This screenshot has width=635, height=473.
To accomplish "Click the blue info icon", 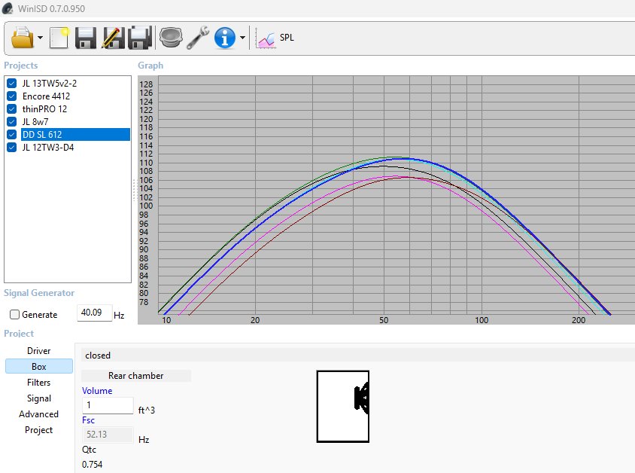I will pyautogui.click(x=225, y=38).
